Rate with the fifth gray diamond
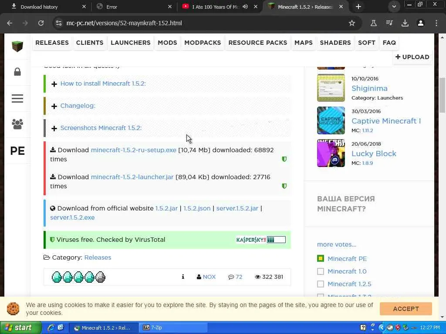The height and width of the screenshot is (334, 446). 100,277
